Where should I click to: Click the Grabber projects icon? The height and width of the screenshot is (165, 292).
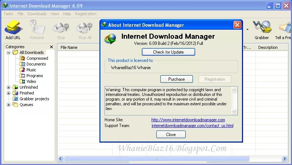tap(15, 99)
